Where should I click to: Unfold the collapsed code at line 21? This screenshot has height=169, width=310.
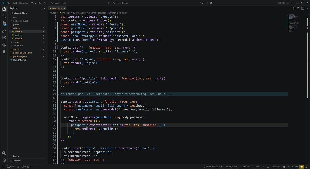pos(59,94)
